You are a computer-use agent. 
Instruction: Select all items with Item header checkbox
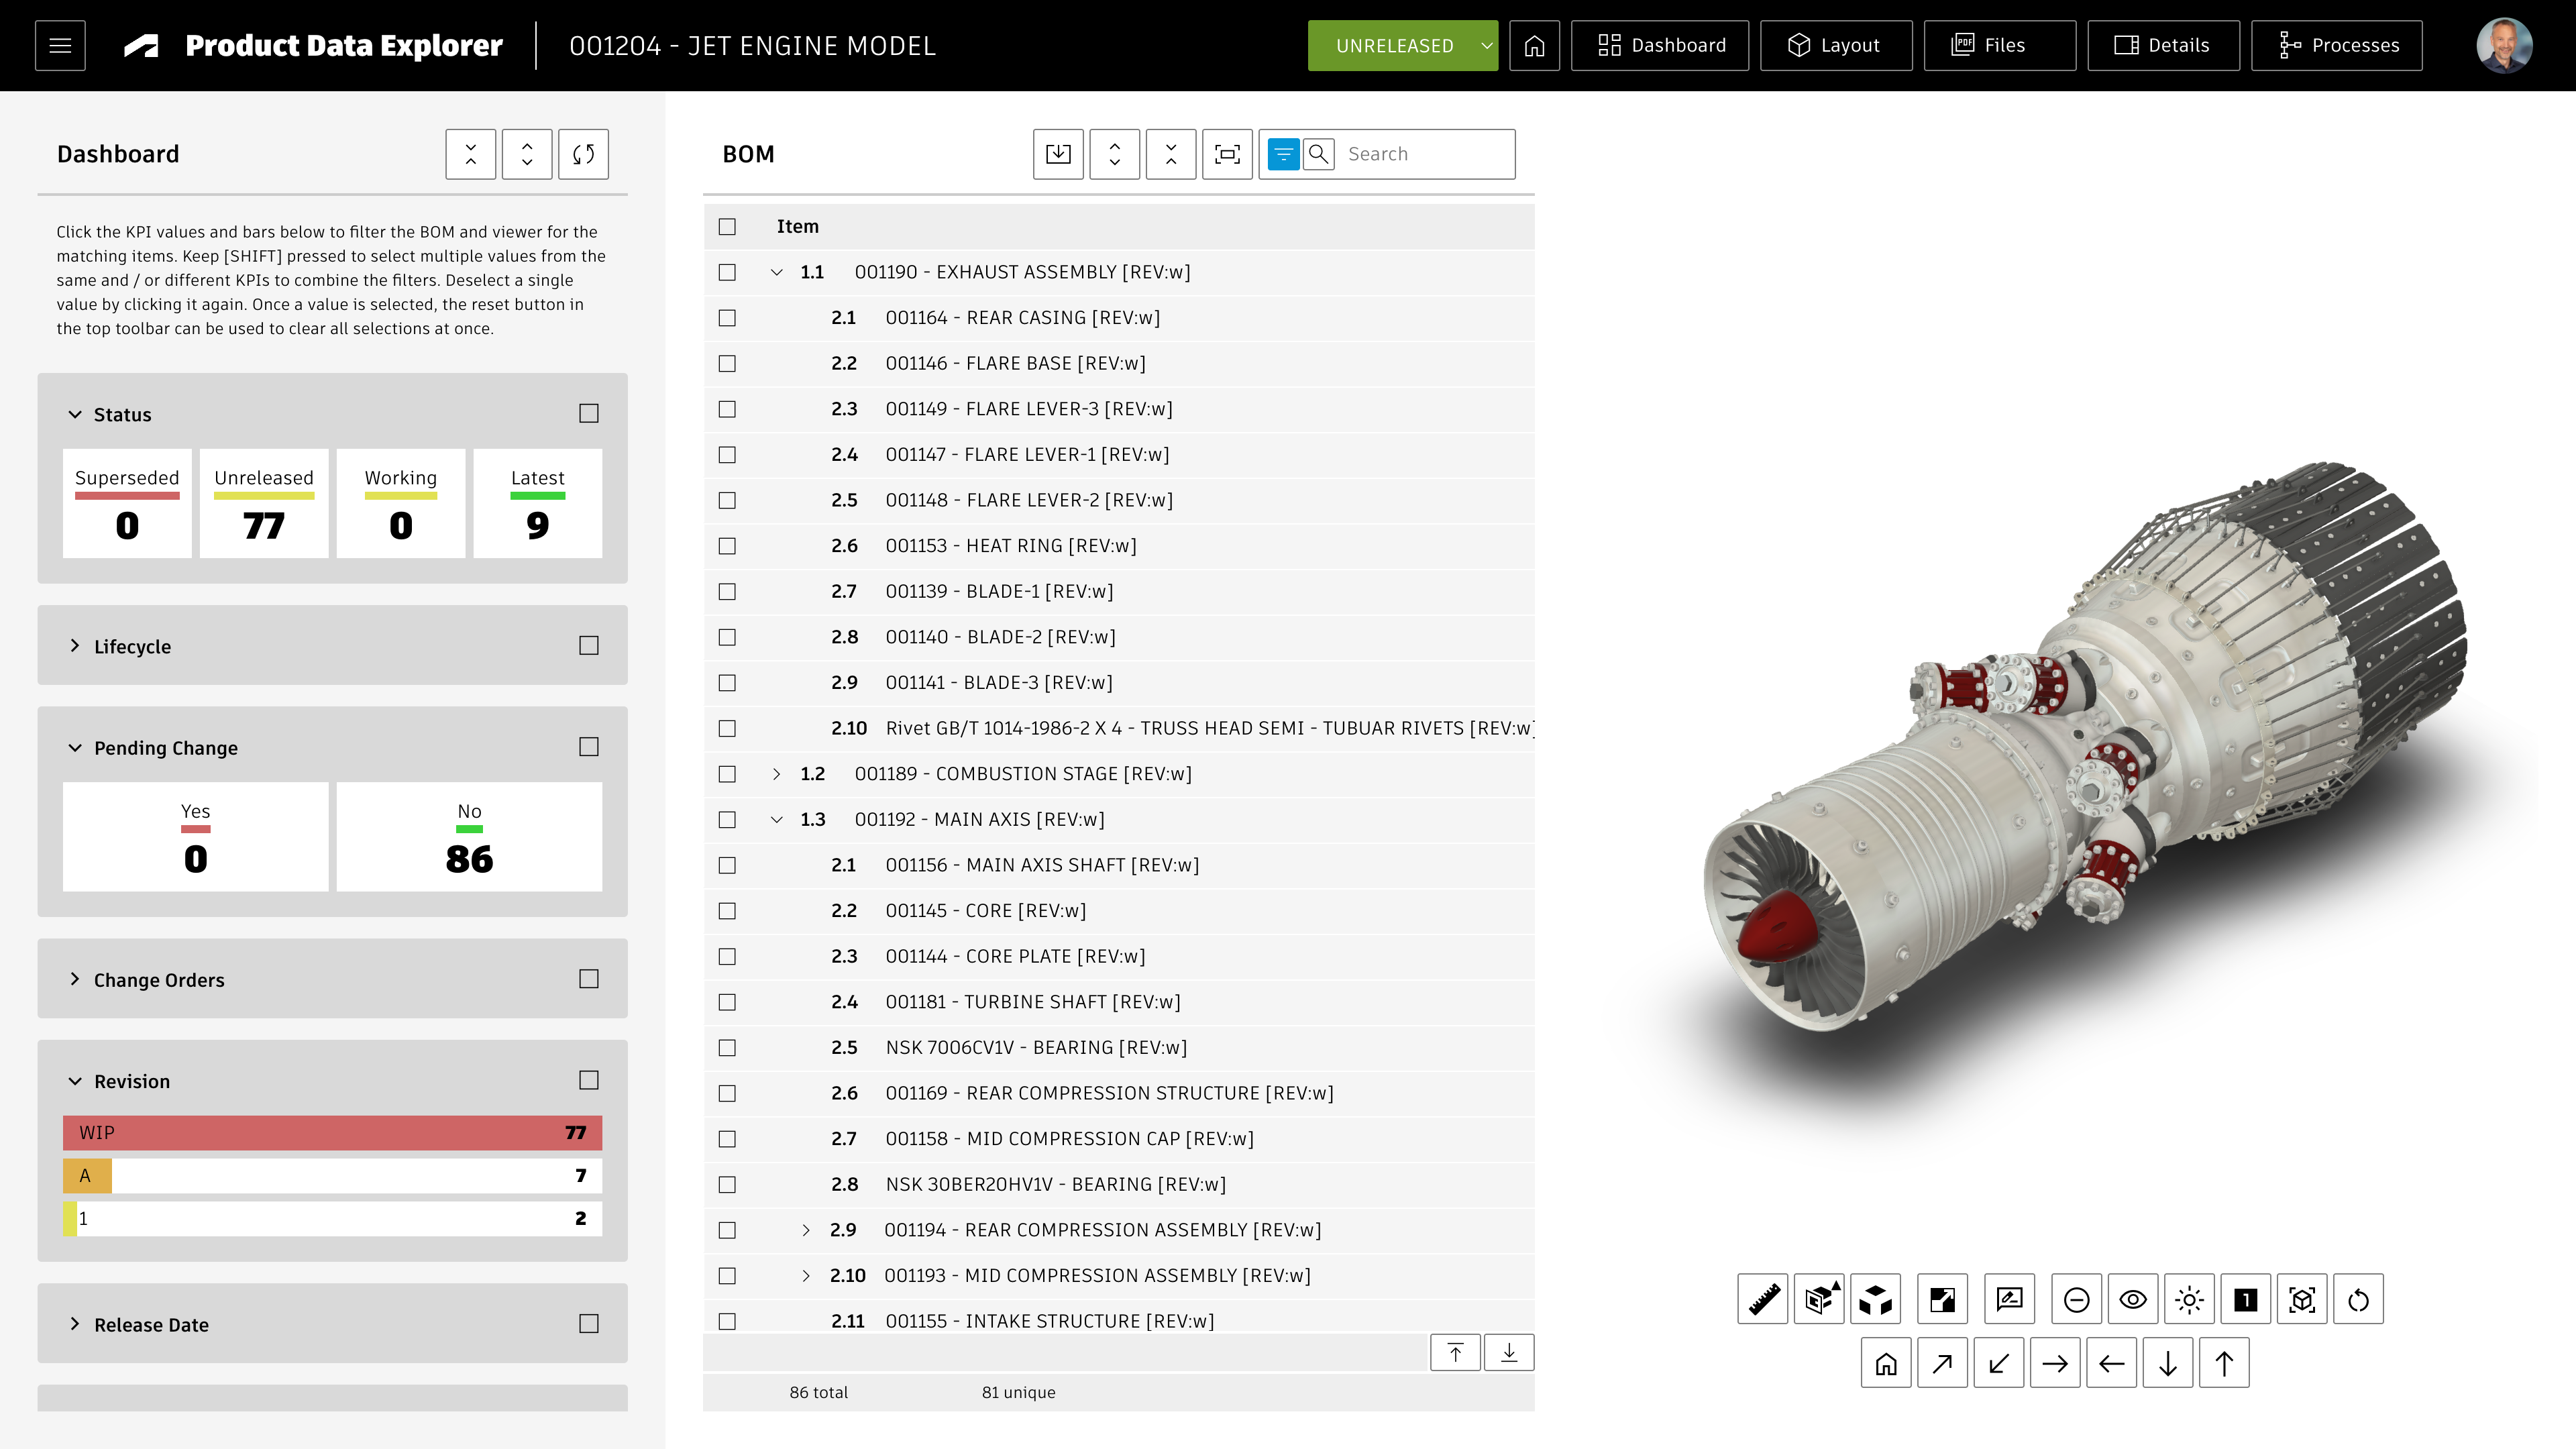[727, 227]
